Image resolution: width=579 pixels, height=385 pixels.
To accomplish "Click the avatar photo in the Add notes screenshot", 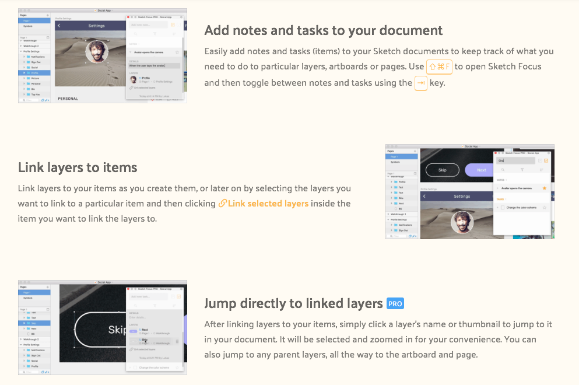I will point(97,52).
